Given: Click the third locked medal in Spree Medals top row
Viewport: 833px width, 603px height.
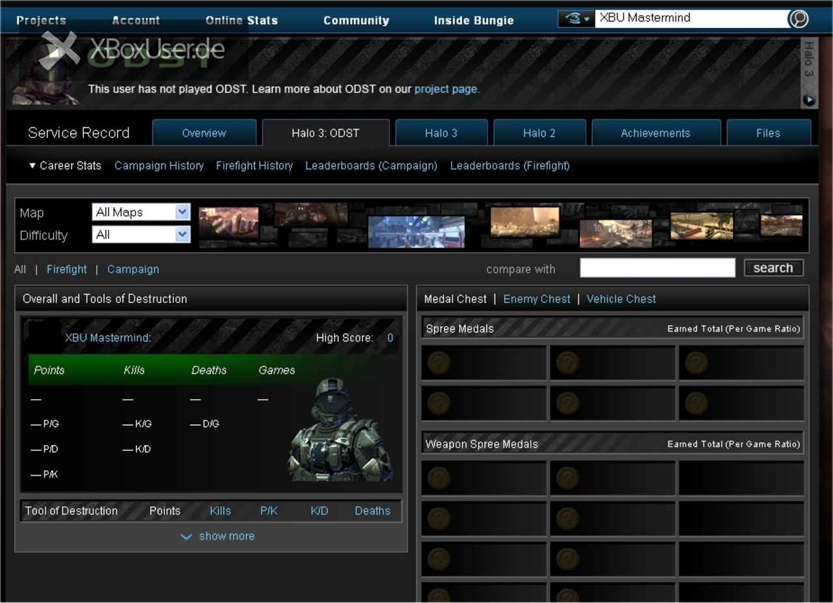Looking at the screenshot, I should tap(696, 363).
